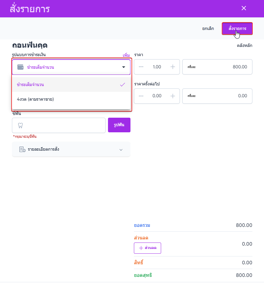Click minus on ราคาครั้งต่อไป row
The height and width of the screenshot is (284, 264).
pyautogui.click(x=141, y=96)
